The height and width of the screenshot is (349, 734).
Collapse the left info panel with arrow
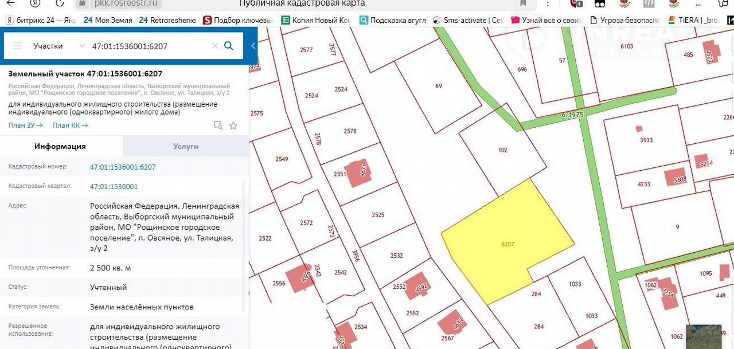tap(253, 46)
